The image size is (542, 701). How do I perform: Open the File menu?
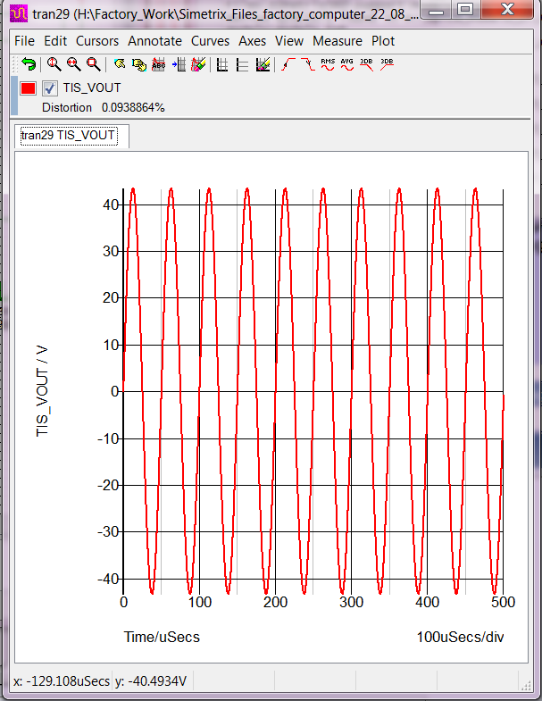tap(25, 41)
